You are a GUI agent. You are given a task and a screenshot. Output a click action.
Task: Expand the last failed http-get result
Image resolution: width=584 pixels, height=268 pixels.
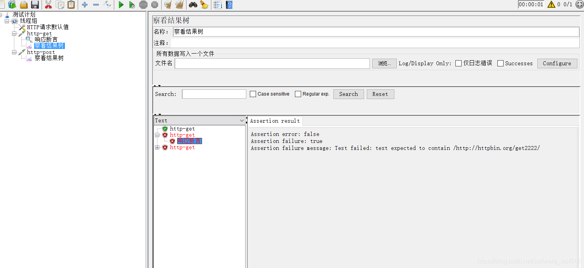click(x=157, y=147)
